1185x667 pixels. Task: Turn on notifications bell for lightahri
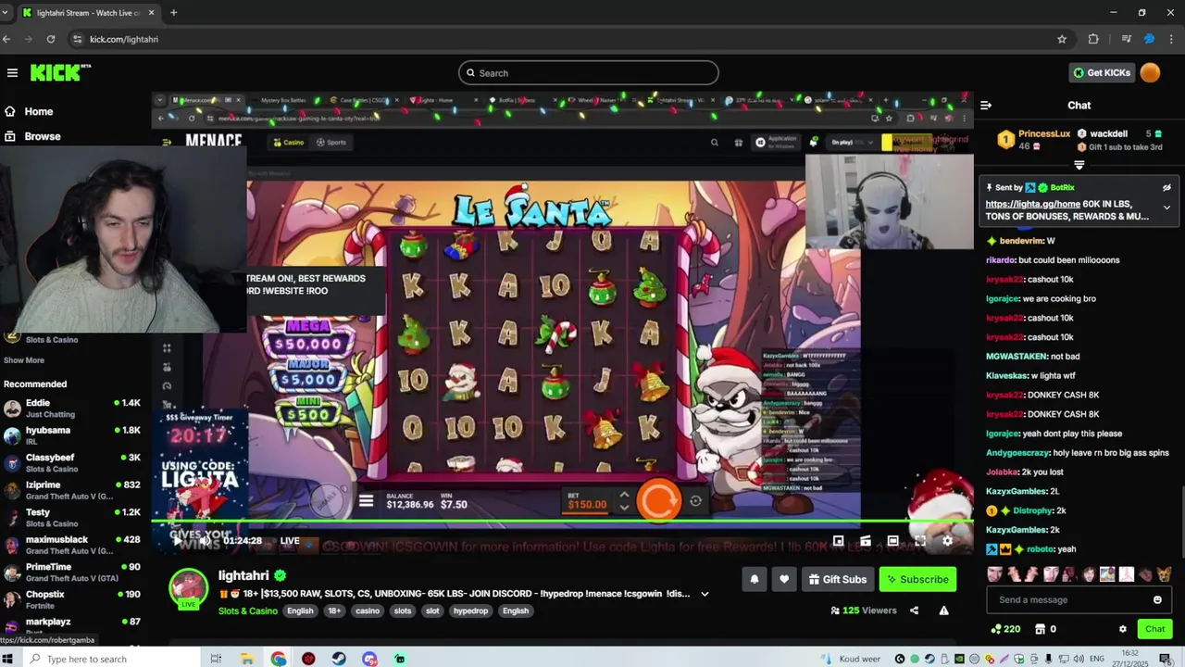coord(755,580)
